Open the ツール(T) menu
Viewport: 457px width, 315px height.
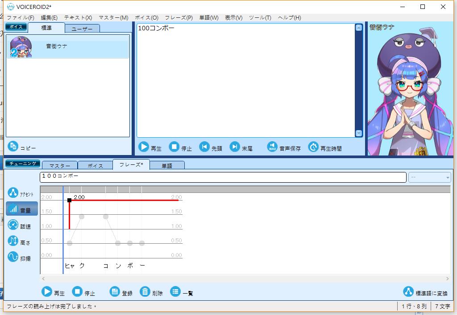coord(260,18)
